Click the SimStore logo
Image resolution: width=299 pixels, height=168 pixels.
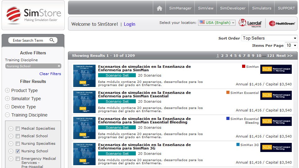33,15
